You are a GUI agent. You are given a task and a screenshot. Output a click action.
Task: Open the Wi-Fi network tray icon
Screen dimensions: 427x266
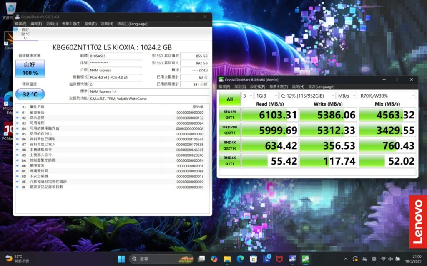pos(384,259)
